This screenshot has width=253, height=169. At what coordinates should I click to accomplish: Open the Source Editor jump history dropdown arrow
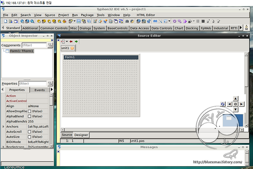click(67, 41)
